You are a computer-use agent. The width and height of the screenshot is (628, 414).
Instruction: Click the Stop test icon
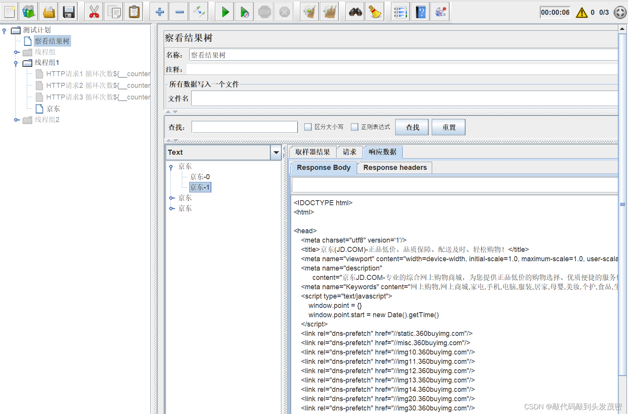264,12
